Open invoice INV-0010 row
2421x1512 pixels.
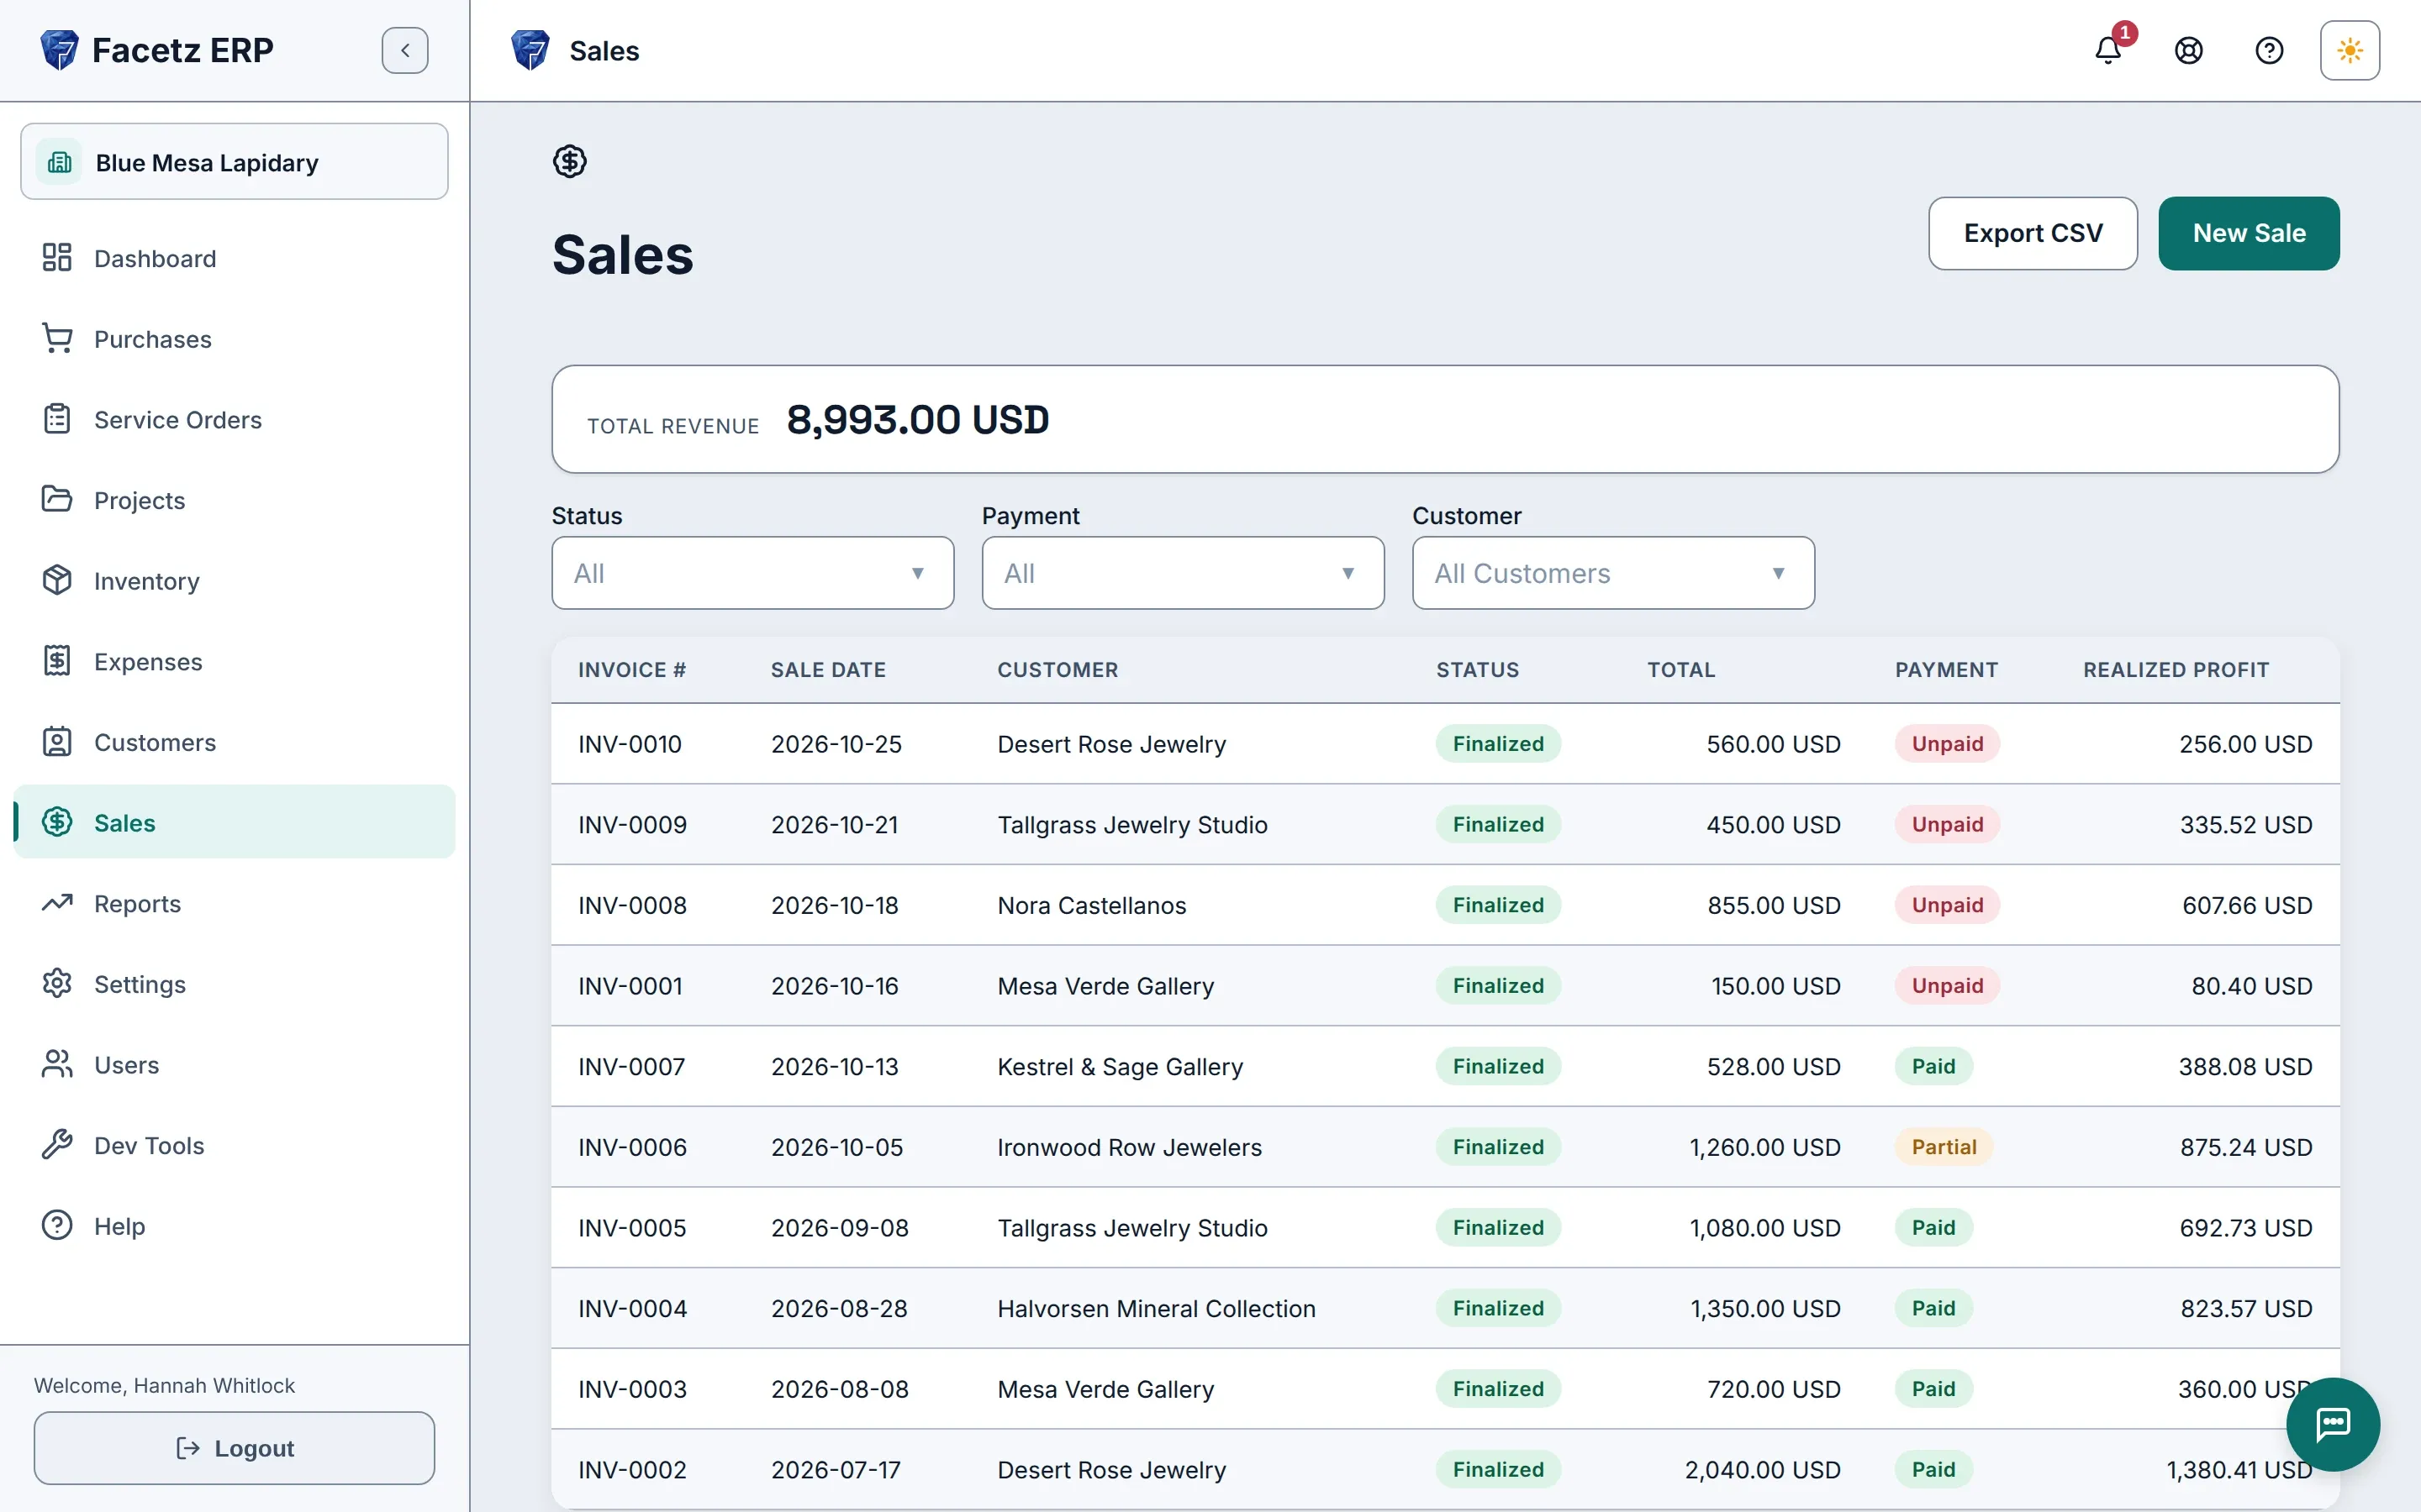pos(1444,744)
